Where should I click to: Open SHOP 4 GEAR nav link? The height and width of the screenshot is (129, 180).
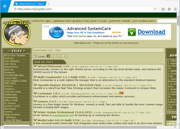coord(98,21)
